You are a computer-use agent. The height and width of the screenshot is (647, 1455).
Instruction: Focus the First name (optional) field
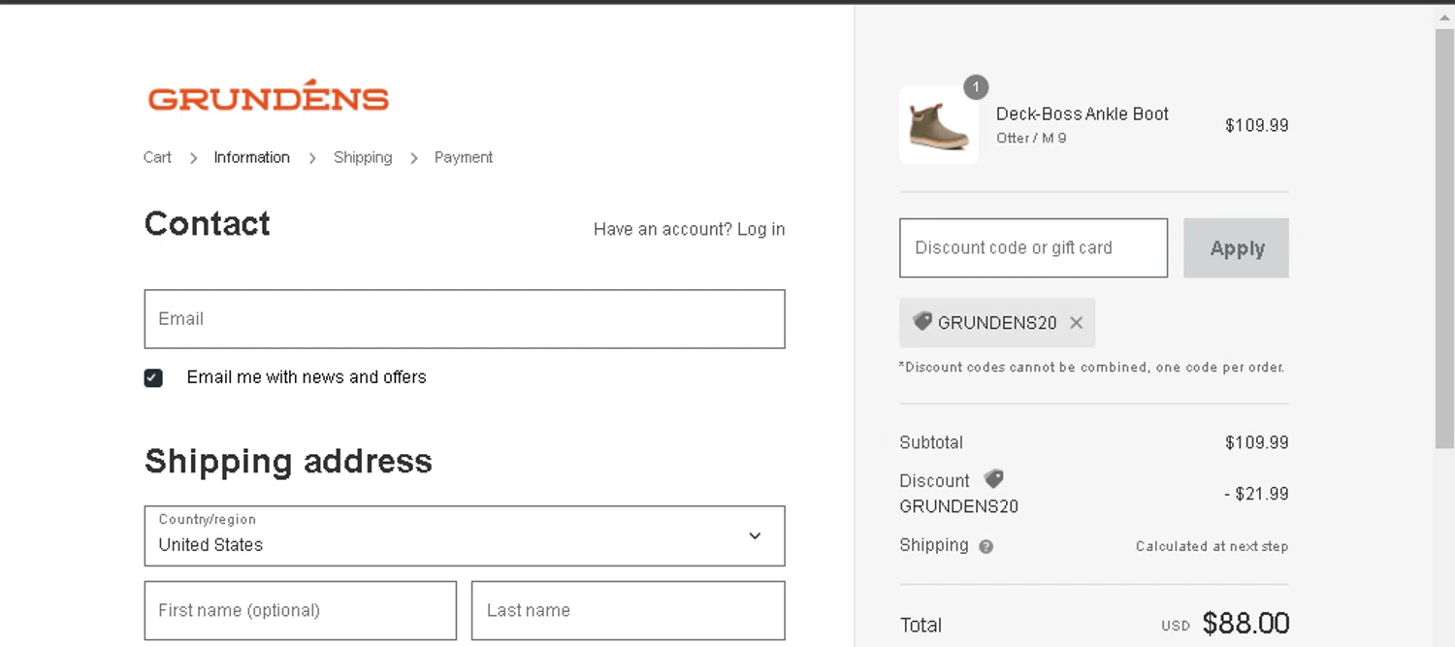301,611
